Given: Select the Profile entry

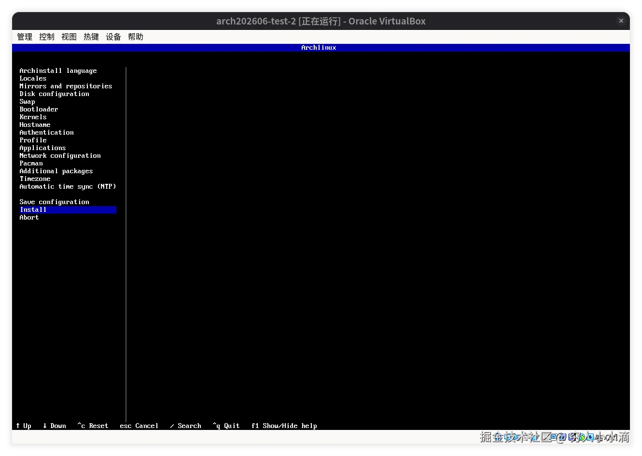Looking at the screenshot, I should (33, 140).
